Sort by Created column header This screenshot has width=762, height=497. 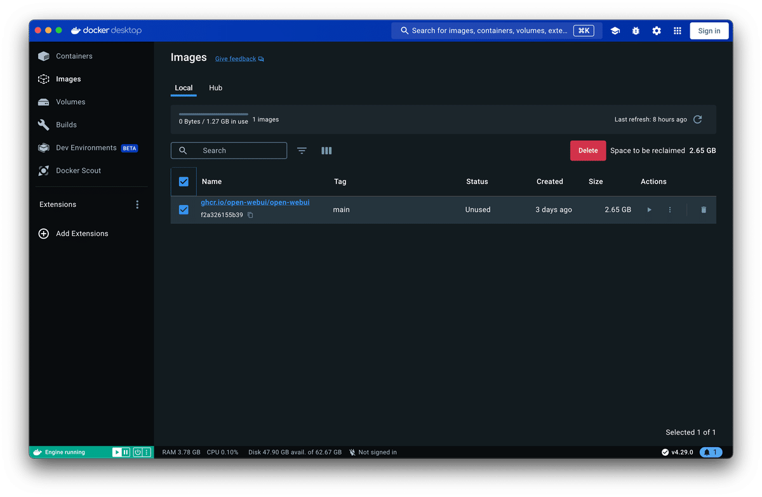[x=550, y=182]
